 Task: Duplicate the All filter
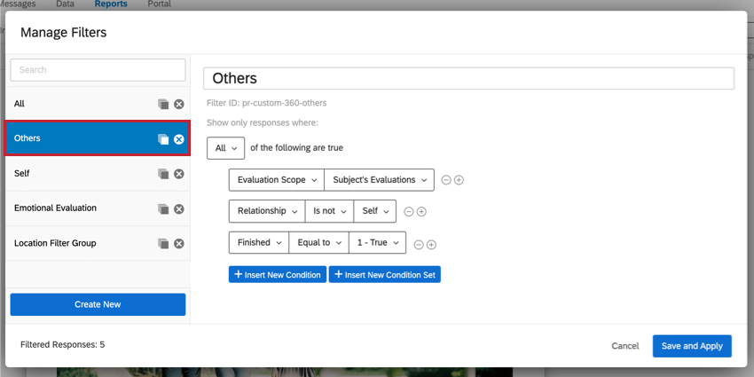pos(163,105)
